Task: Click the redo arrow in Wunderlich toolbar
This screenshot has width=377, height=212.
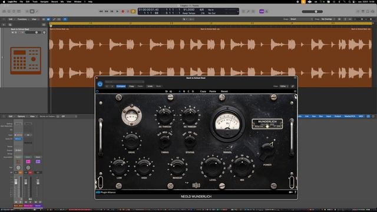Action: tap(171, 92)
